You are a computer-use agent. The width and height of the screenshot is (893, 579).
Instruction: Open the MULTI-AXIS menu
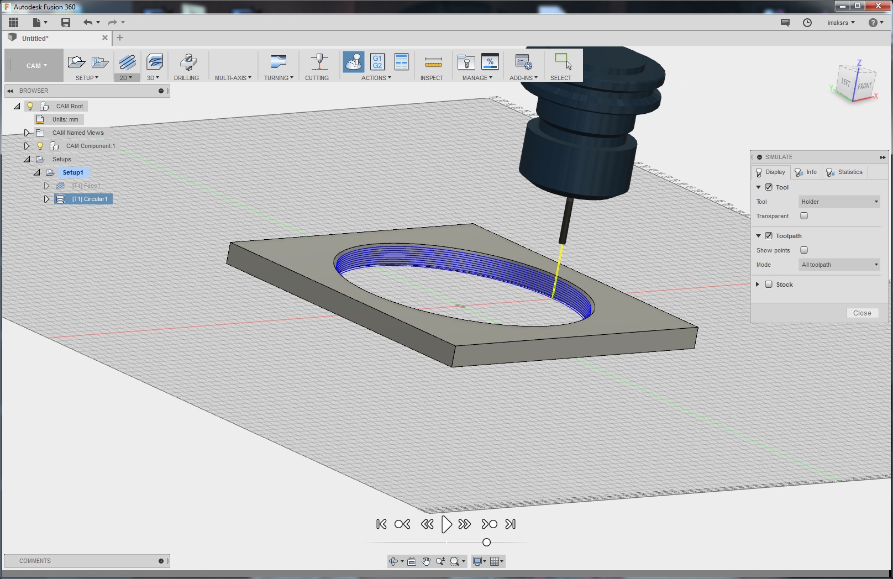pyautogui.click(x=233, y=78)
